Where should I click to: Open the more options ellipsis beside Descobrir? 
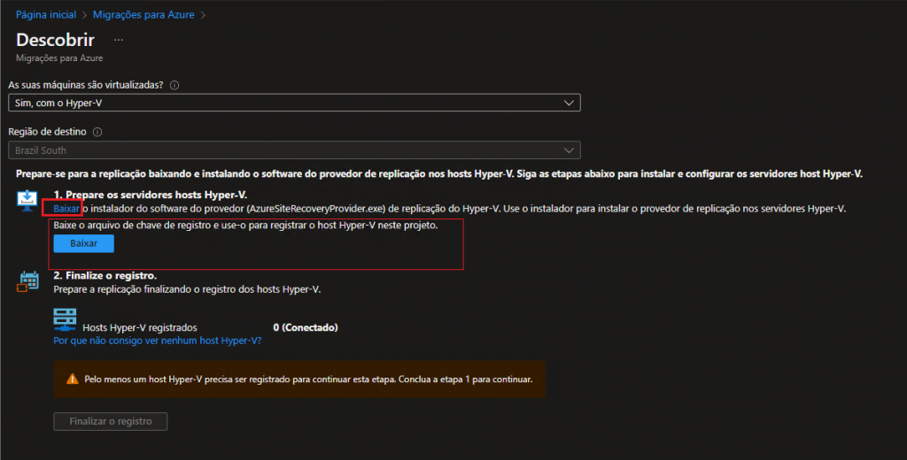[x=119, y=40]
